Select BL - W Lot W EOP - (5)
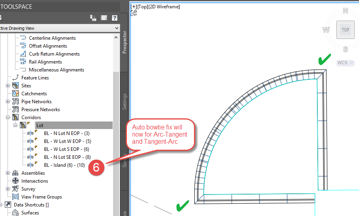The image size is (359, 216). (67, 141)
